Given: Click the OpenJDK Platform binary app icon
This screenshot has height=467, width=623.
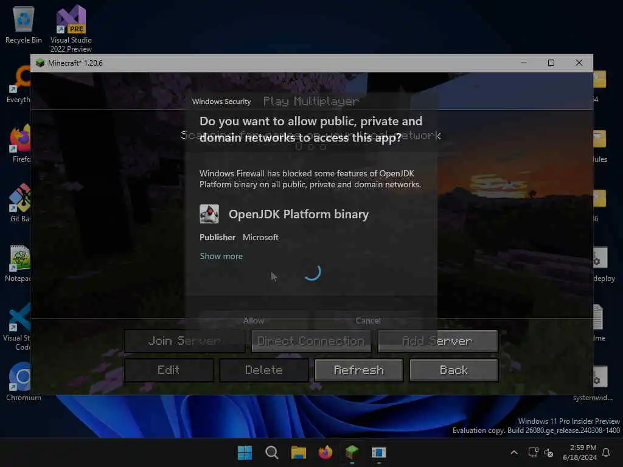Looking at the screenshot, I should 209,214.
